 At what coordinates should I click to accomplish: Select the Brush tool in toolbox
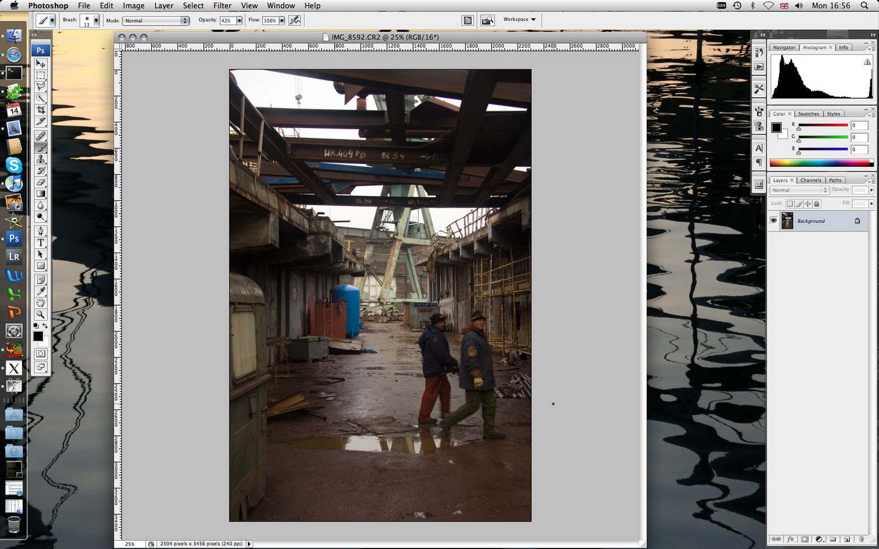pos(41,148)
